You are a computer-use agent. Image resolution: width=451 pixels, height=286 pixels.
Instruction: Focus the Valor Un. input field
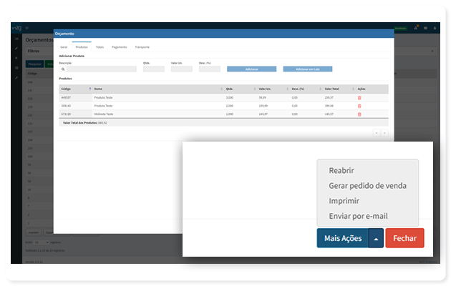click(182, 69)
